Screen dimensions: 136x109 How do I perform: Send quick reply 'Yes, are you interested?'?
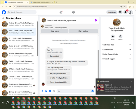58,74
